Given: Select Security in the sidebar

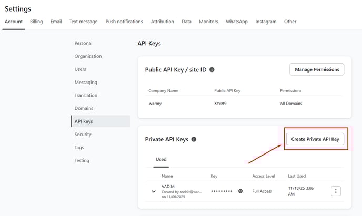Looking at the screenshot, I should [83, 135].
